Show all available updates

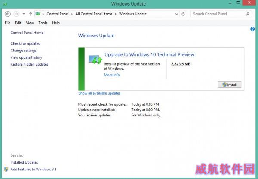[99, 93]
